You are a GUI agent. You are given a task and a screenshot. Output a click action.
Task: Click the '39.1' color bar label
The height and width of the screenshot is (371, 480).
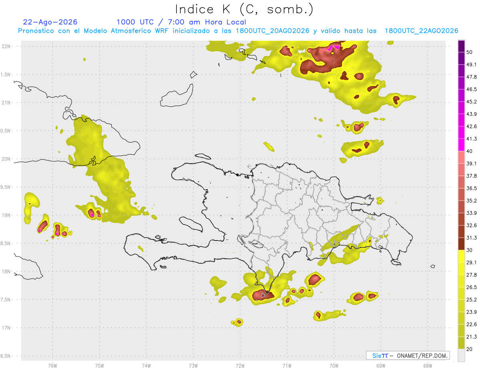point(472,163)
